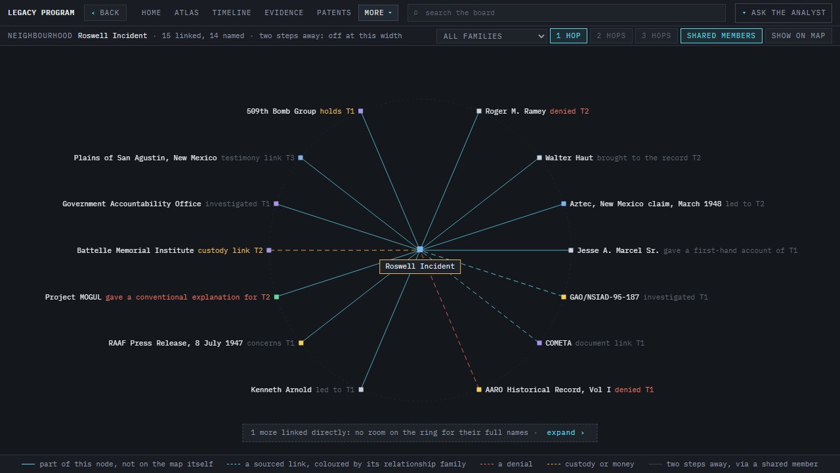Image resolution: width=840 pixels, height=473 pixels.
Task: Click the BACK button
Action: point(105,12)
